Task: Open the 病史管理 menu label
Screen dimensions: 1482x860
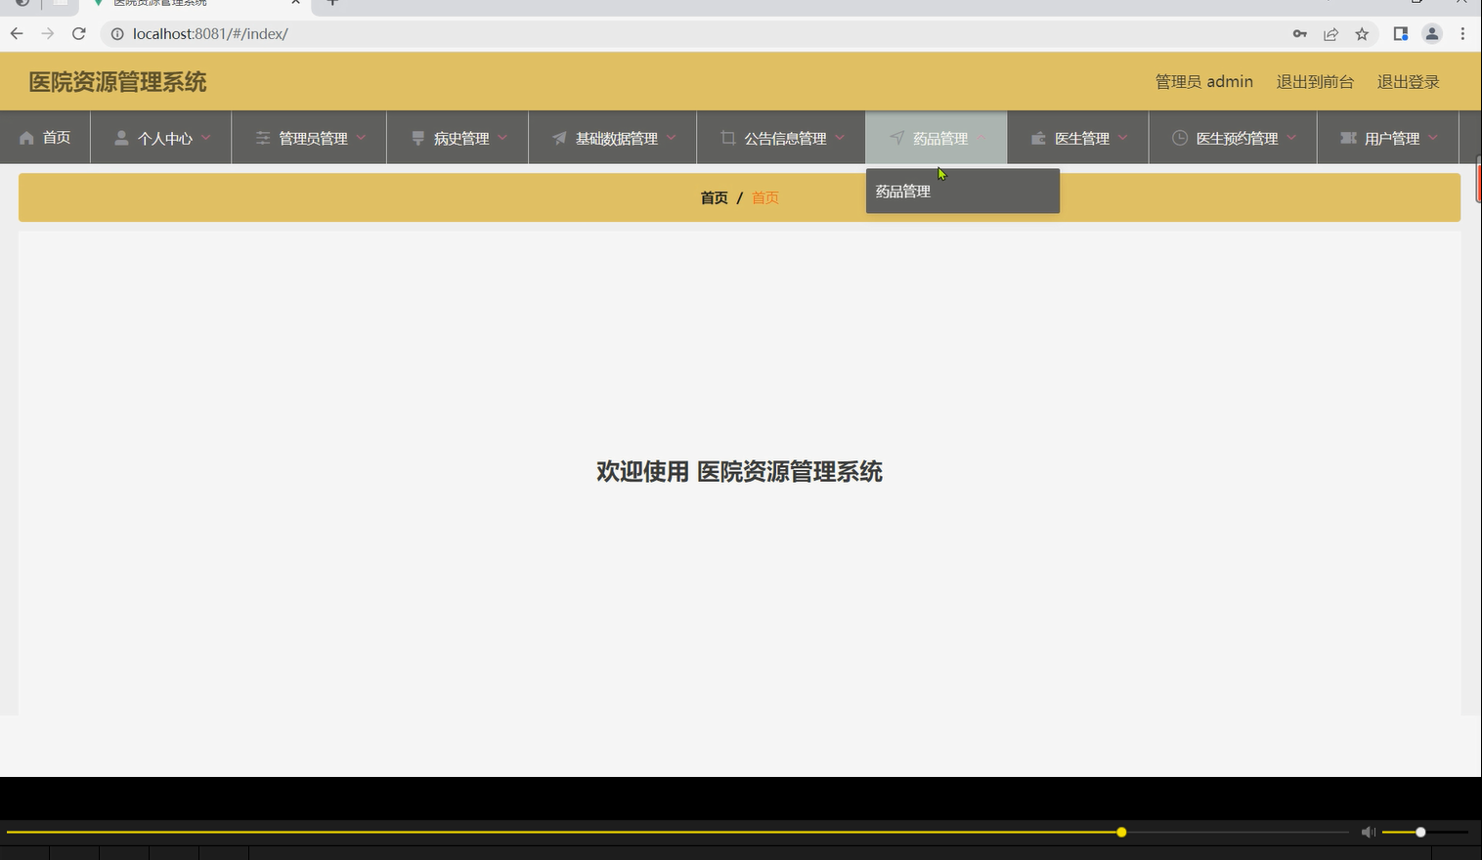Action: pos(461,139)
